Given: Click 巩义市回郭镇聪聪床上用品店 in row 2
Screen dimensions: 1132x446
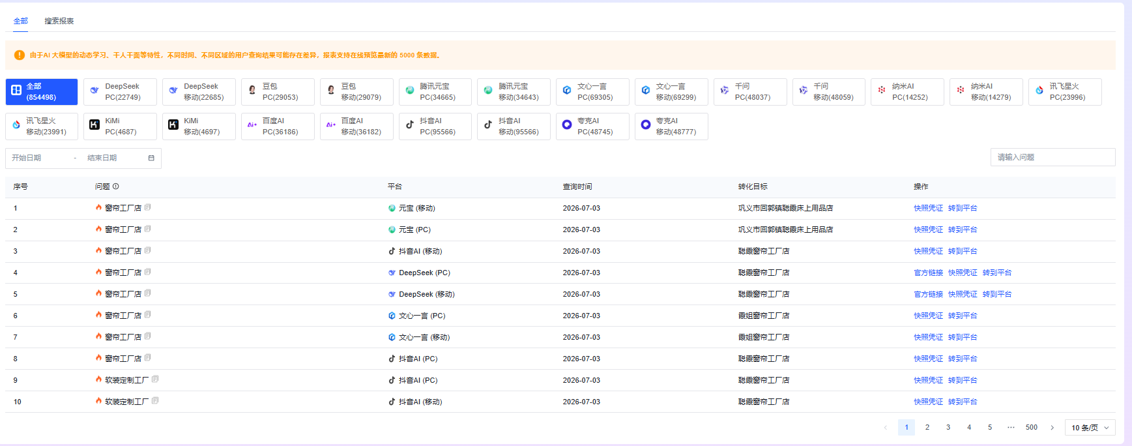Looking at the screenshot, I should [785, 230].
